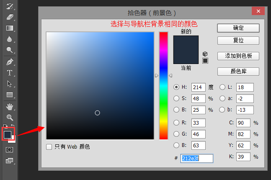Select the Eraser tool
The width and height of the screenshot is (271, 180).
click(10, 17)
